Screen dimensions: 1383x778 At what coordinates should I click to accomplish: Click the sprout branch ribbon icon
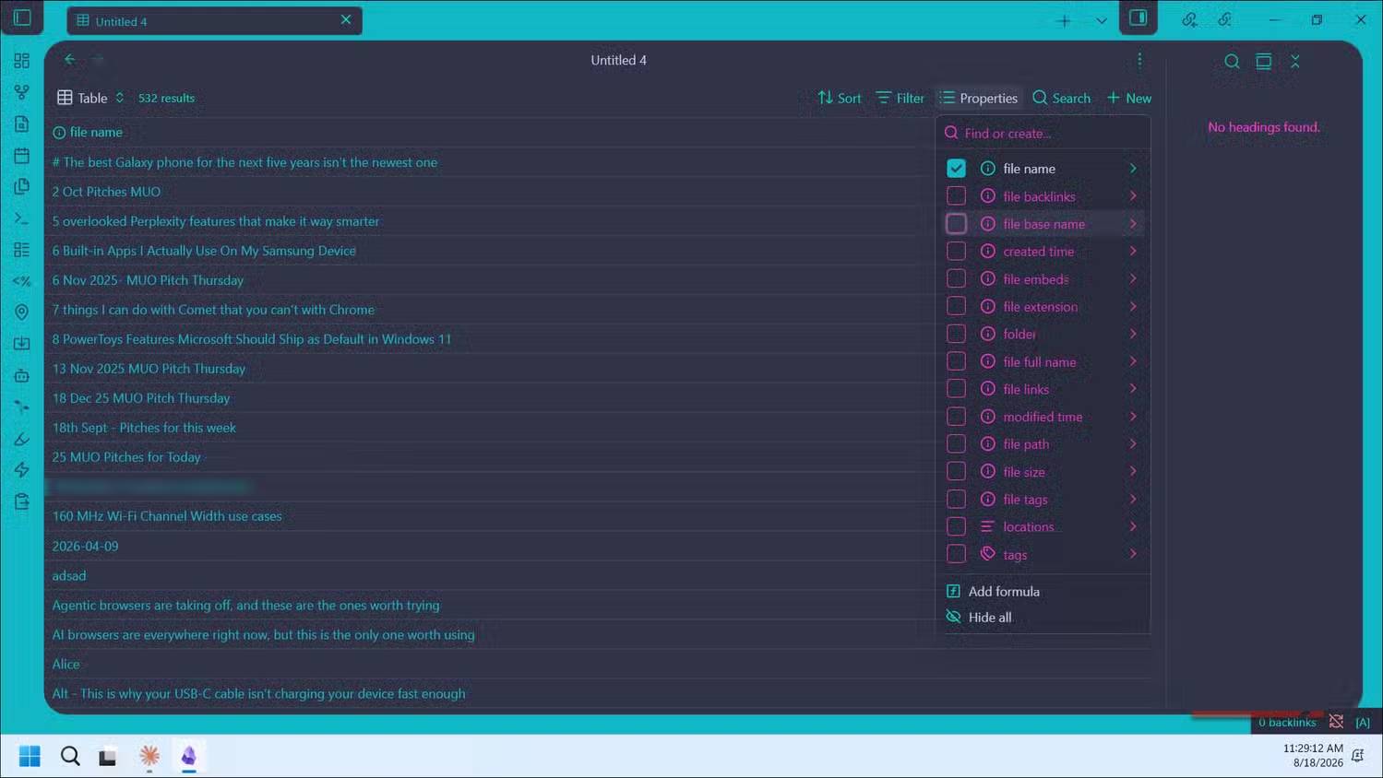pos(22,407)
